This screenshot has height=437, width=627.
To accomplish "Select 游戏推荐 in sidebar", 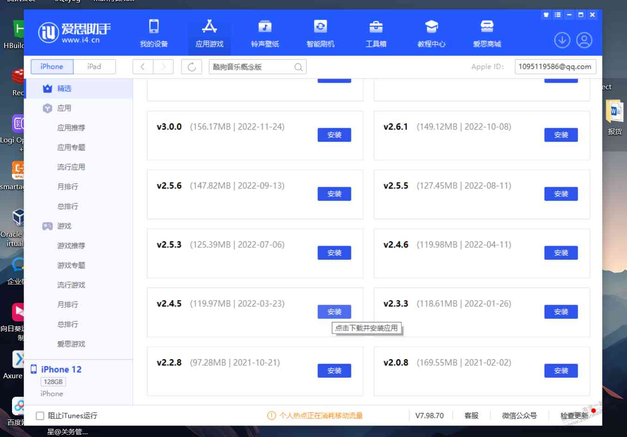I will [x=71, y=246].
